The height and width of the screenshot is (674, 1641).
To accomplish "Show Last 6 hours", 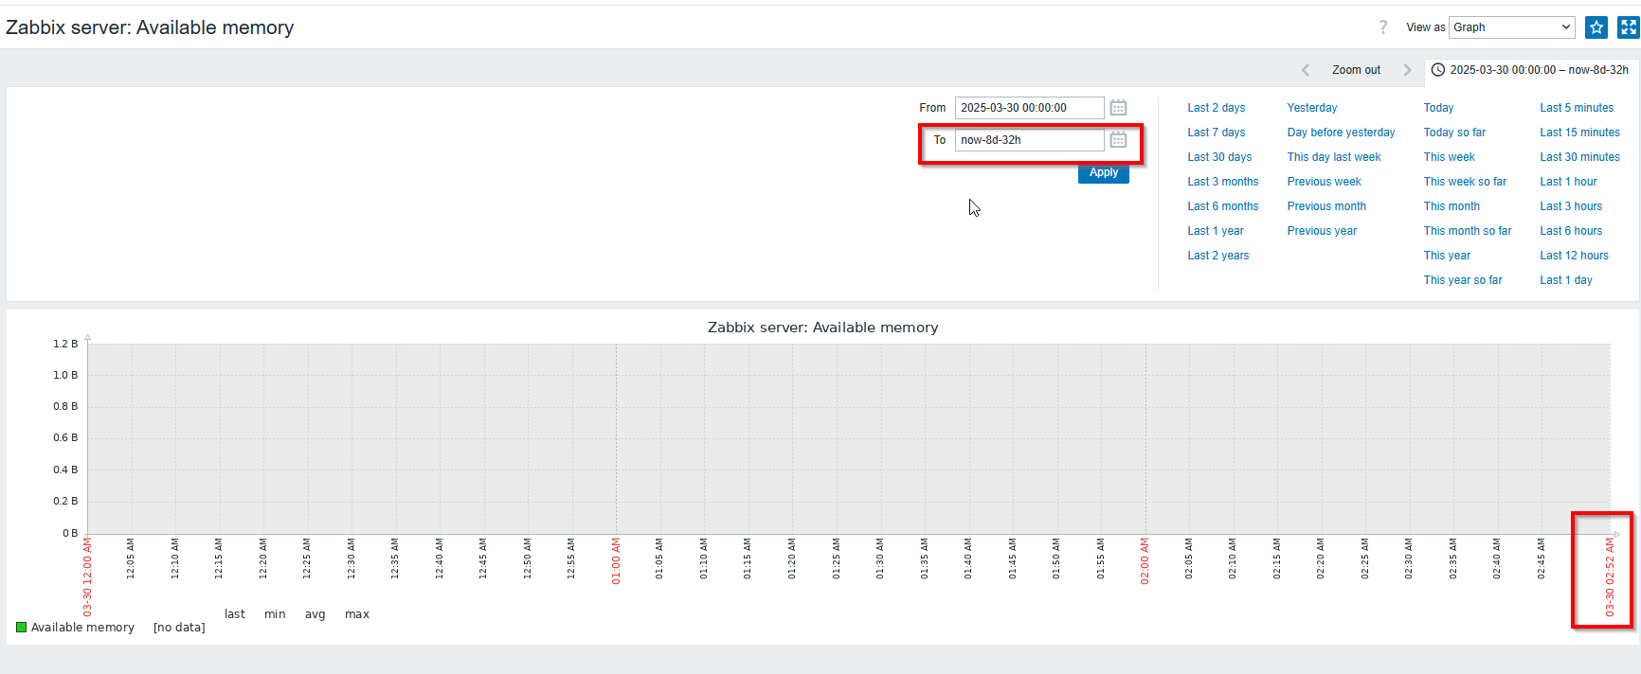I will pos(1571,231).
